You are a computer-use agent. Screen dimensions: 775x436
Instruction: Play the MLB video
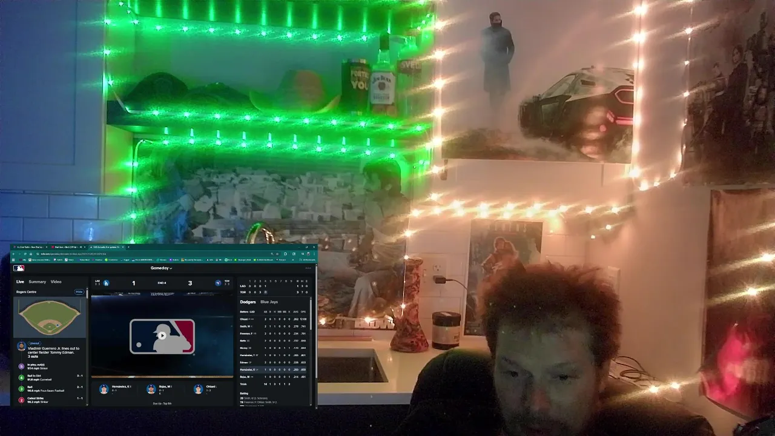point(162,335)
